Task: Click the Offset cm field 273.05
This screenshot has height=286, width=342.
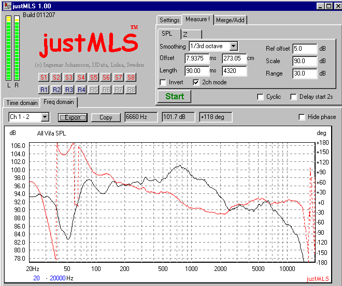Action: click(234, 58)
